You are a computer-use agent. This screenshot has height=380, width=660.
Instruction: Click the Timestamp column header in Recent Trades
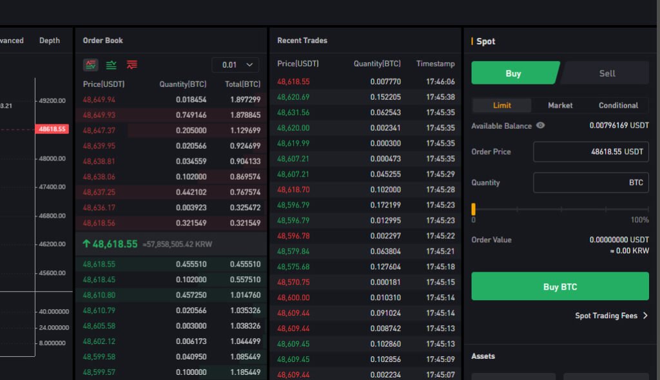coord(436,64)
